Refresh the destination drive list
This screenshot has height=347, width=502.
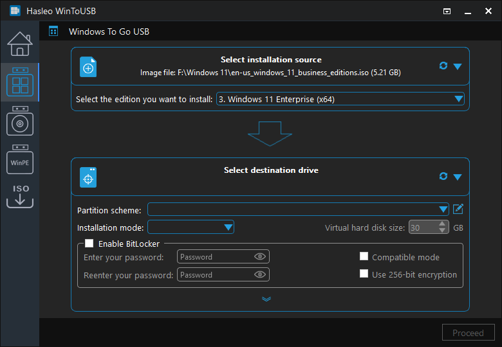(x=443, y=176)
